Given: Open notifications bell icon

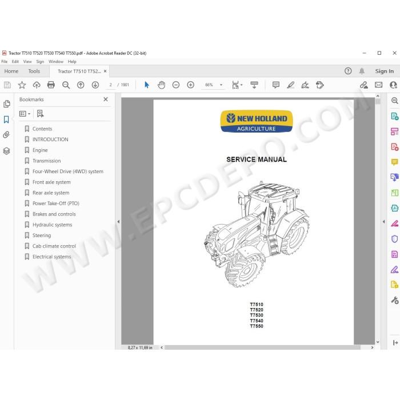Looking at the screenshot, I should point(362,71).
